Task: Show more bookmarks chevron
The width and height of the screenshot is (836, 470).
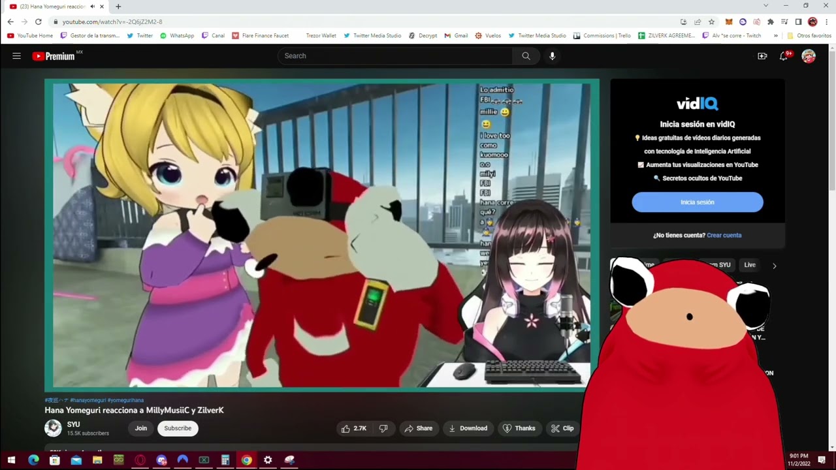Action: 776,36
